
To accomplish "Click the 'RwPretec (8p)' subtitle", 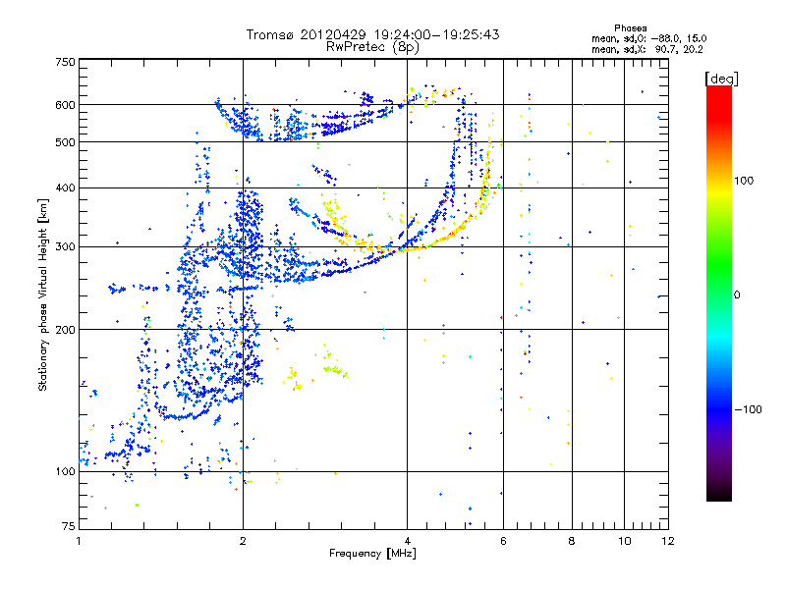I will coord(372,47).
